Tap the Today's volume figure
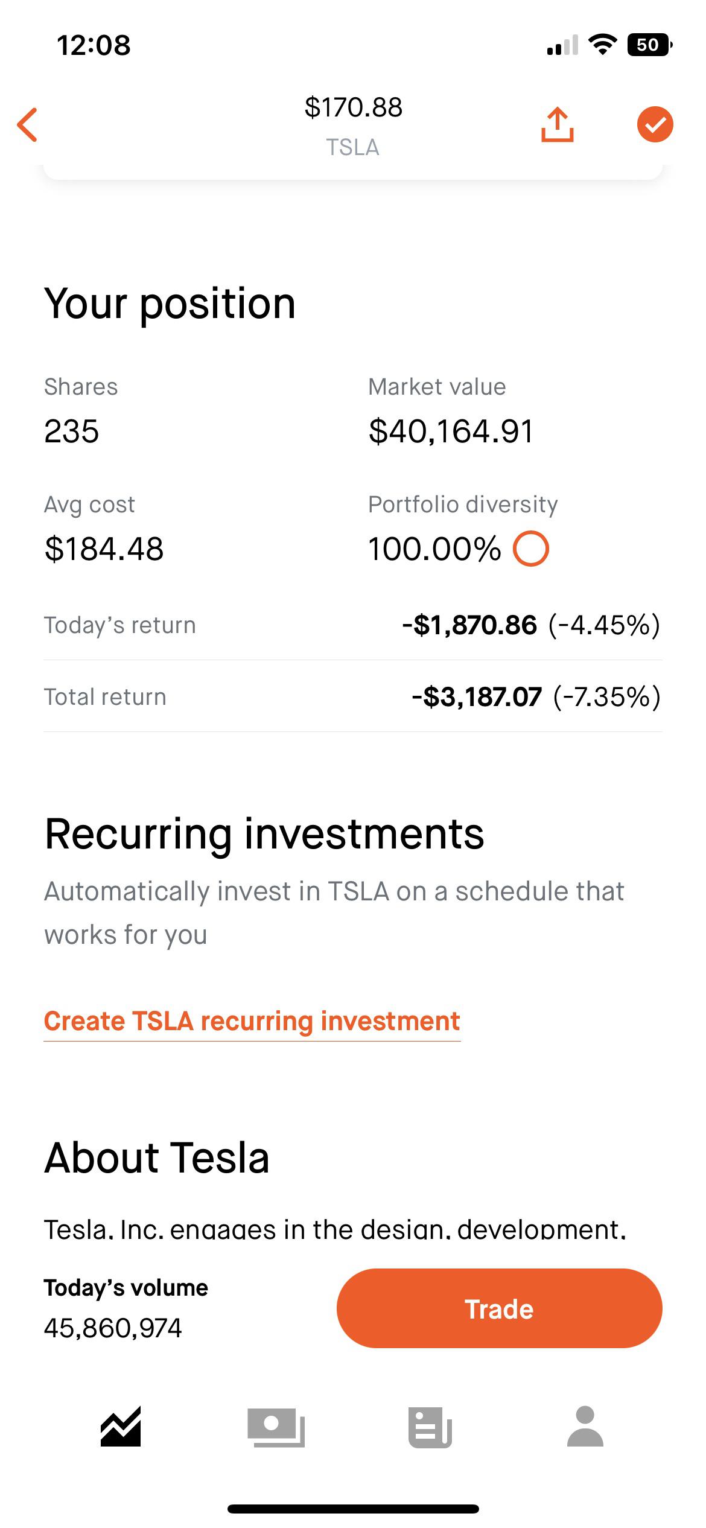The height and width of the screenshot is (1528, 706). click(x=113, y=1328)
